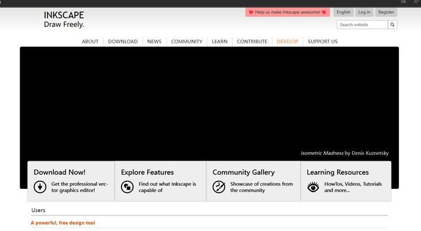Open the Contribute menu

pos(252,42)
